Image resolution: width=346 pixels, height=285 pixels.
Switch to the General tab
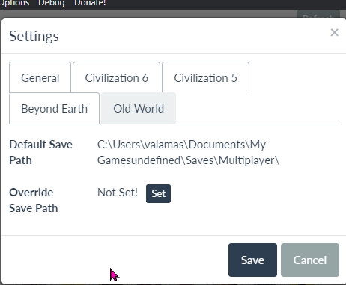[40, 78]
